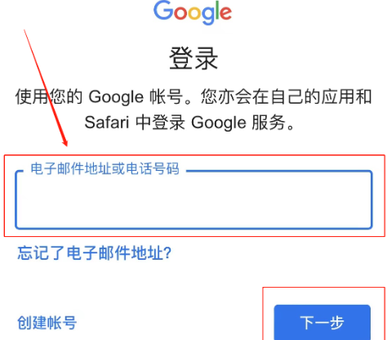Image resolution: width=387 pixels, height=340 pixels.
Task: Click the red letter e in Google logo
Action: [x=226, y=13]
